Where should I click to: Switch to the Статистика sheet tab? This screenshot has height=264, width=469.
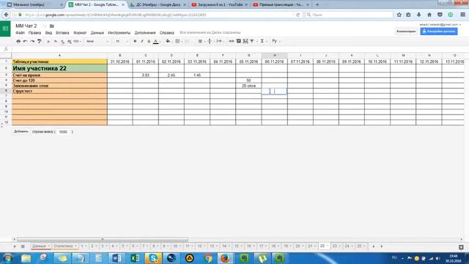pos(65,246)
